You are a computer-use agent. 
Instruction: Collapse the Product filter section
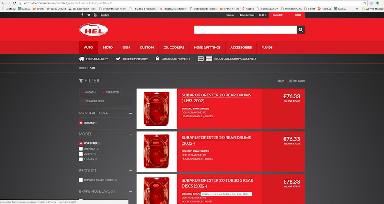[x=130, y=171]
